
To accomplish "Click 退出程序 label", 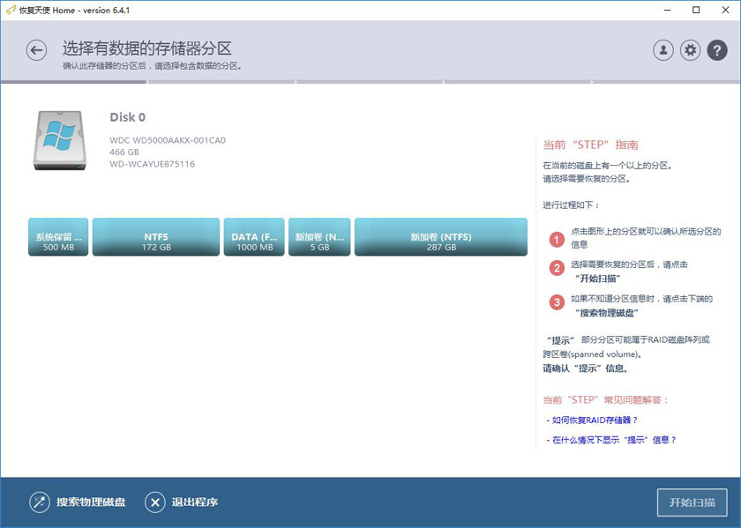I will click(x=195, y=502).
